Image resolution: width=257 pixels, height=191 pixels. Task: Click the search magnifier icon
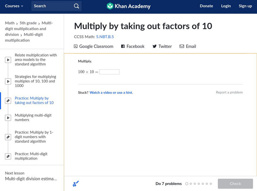point(76,6)
